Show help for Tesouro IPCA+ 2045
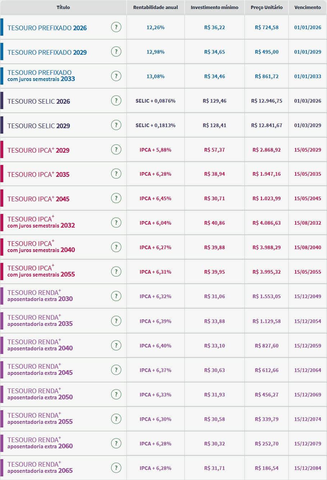Image resolution: width=327 pixels, height=480 pixels. [116, 198]
